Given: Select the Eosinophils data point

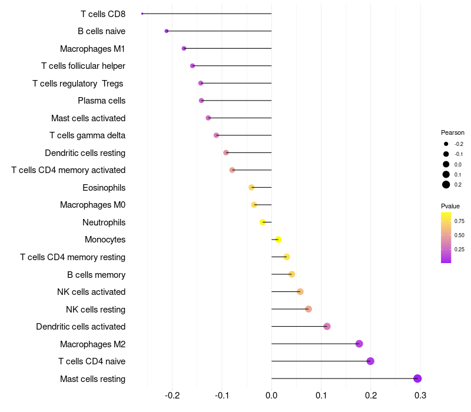Looking at the screenshot, I should point(251,187).
